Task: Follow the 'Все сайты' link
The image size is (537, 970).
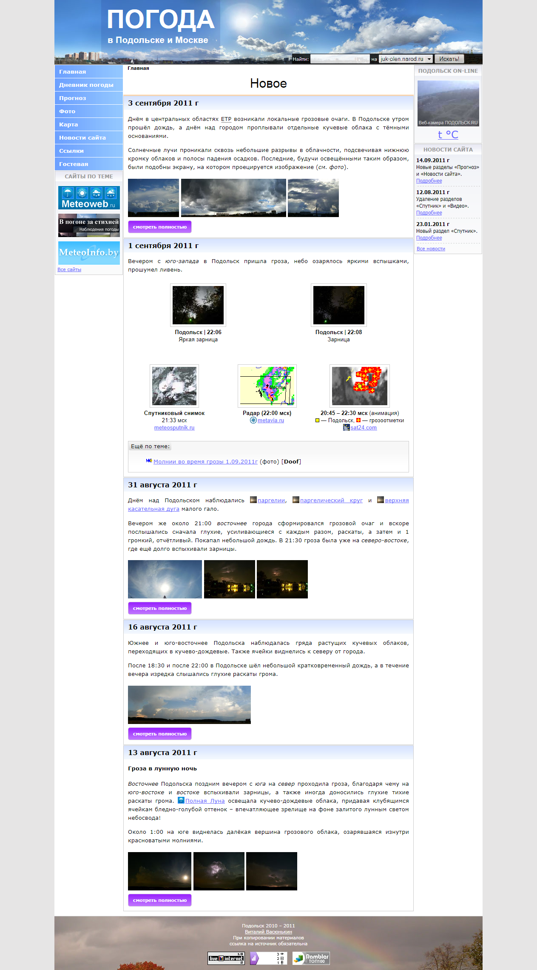Action: click(x=69, y=269)
